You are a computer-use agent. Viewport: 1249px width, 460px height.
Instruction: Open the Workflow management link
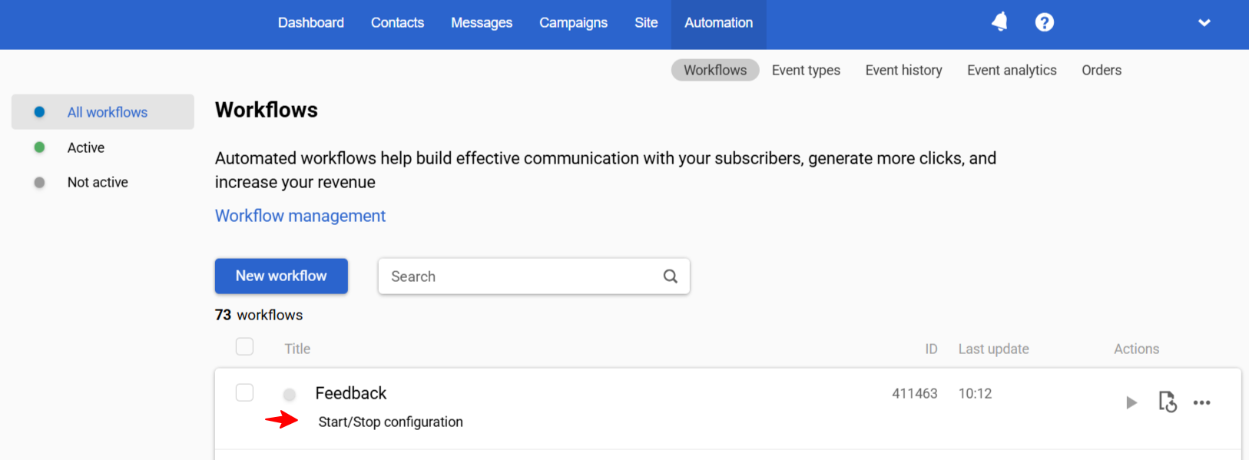(300, 216)
